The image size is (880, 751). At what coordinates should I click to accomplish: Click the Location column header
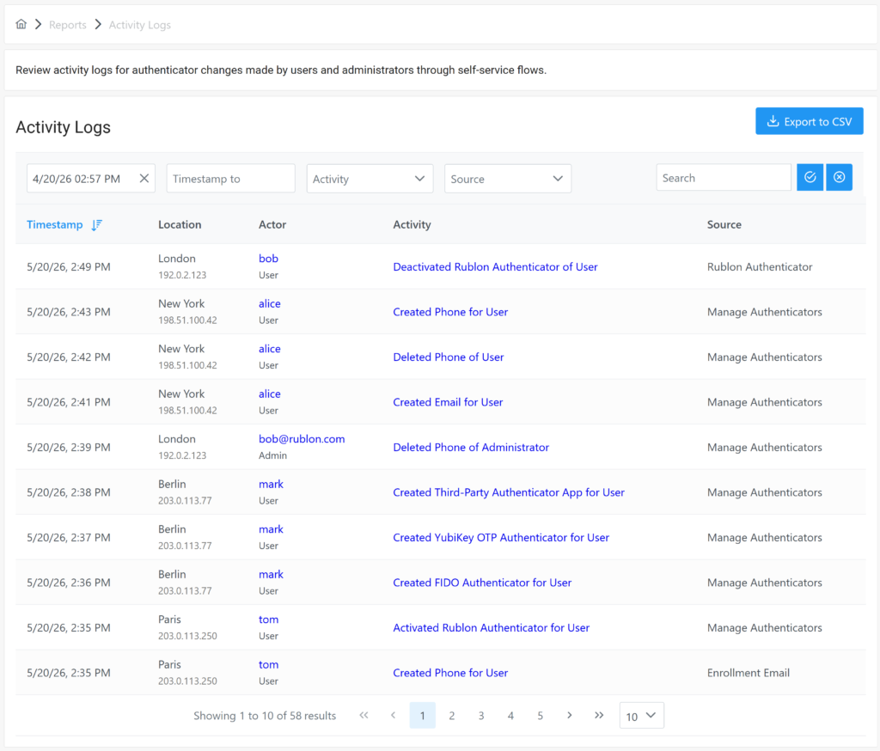[180, 224]
